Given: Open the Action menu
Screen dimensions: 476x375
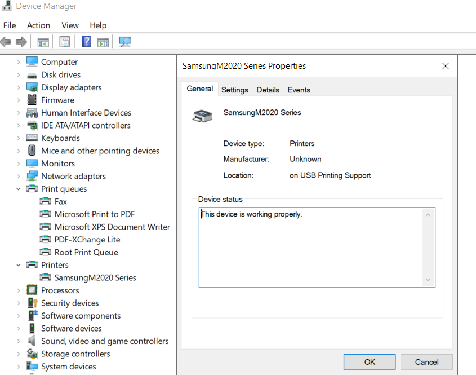Looking at the screenshot, I should 38,25.
